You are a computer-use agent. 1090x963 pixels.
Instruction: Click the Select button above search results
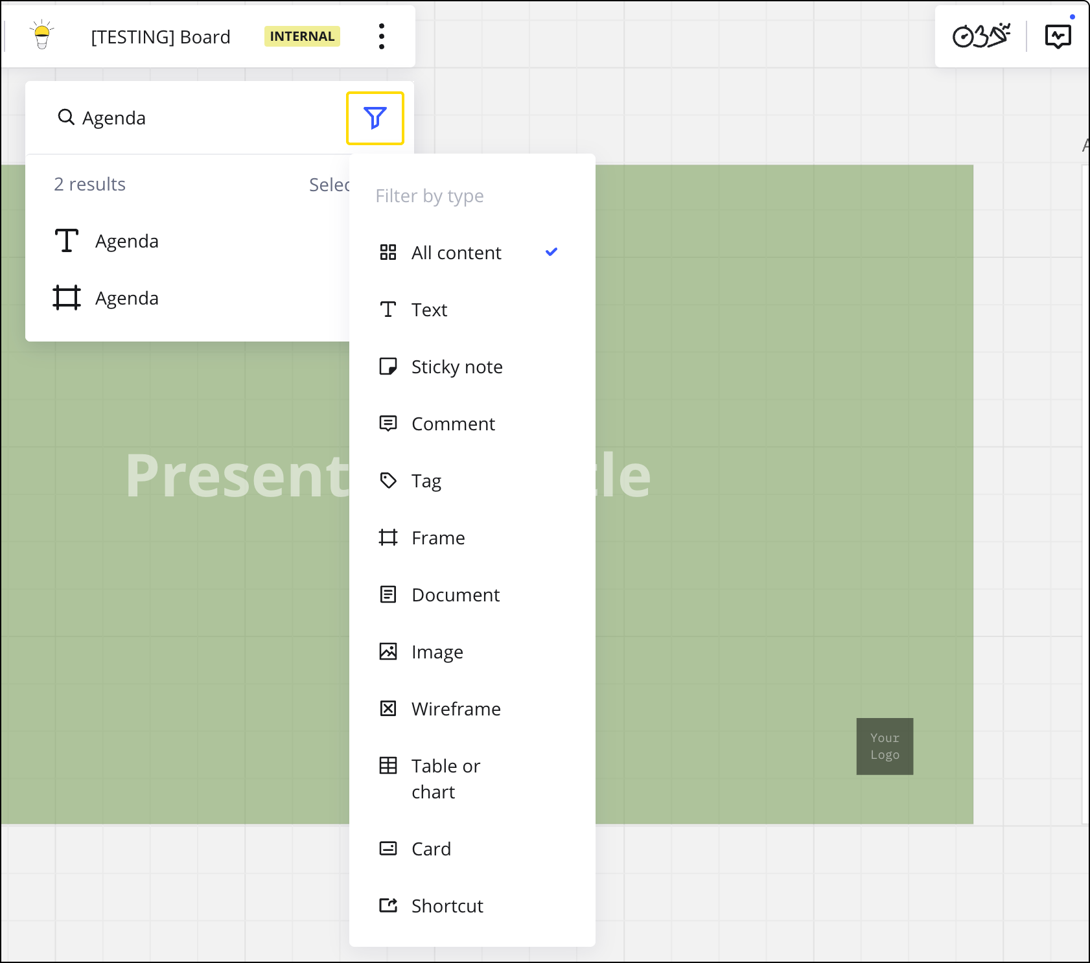332,184
